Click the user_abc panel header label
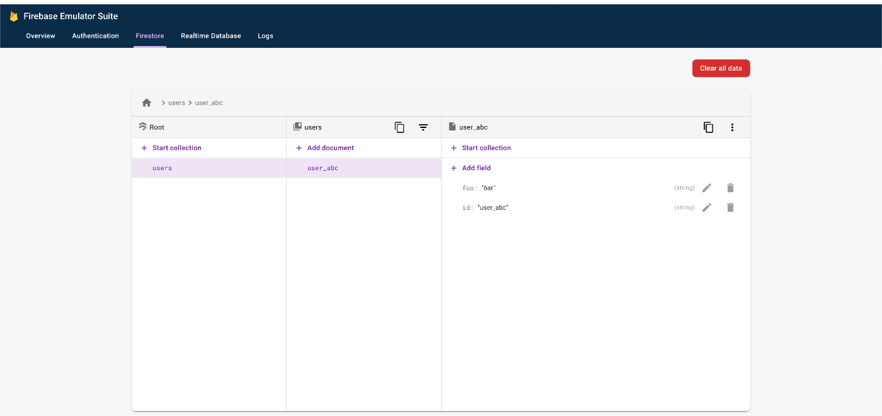This screenshot has height=416, width=882. [x=474, y=127]
